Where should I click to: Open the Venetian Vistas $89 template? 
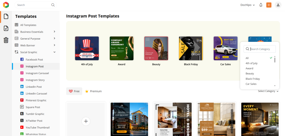coord(217,119)
